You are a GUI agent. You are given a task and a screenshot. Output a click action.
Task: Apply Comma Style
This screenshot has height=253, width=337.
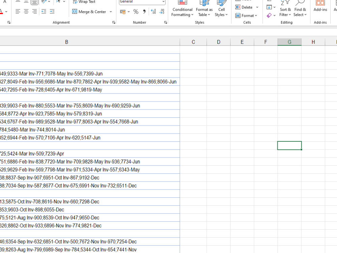[144, 11]
